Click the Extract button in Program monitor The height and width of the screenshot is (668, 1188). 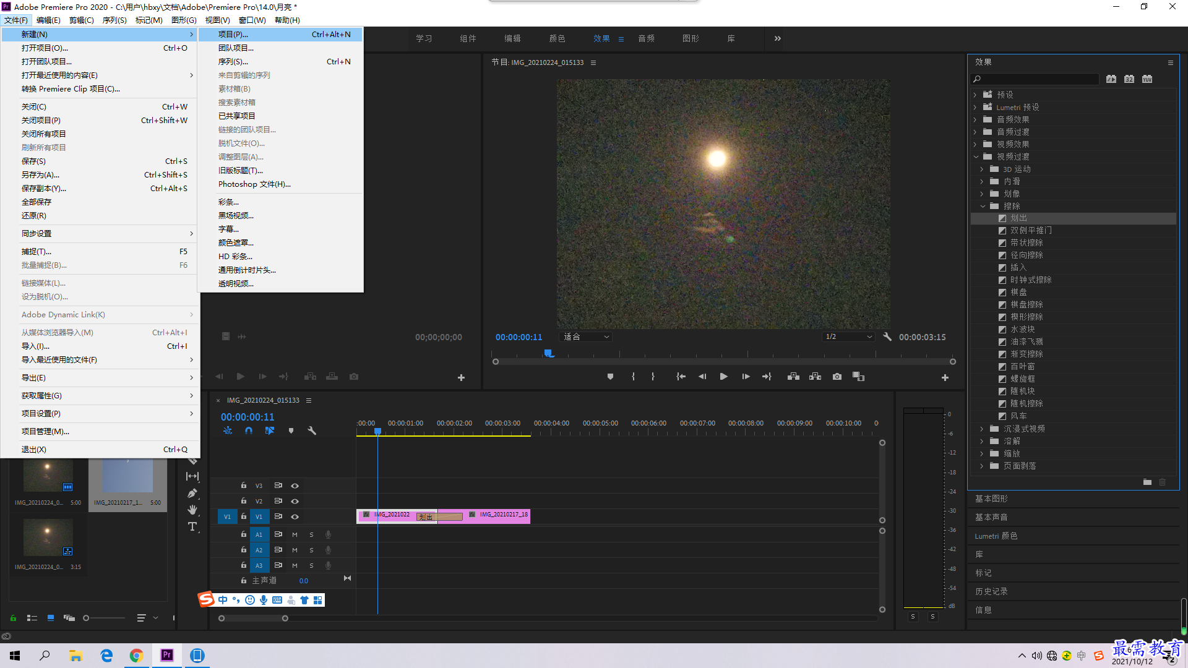815,377
